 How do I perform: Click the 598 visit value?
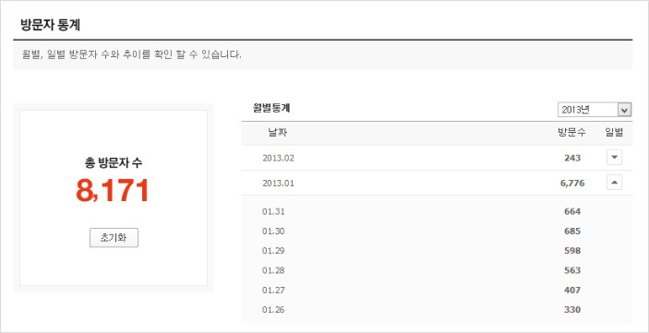[x=572, y=251]
